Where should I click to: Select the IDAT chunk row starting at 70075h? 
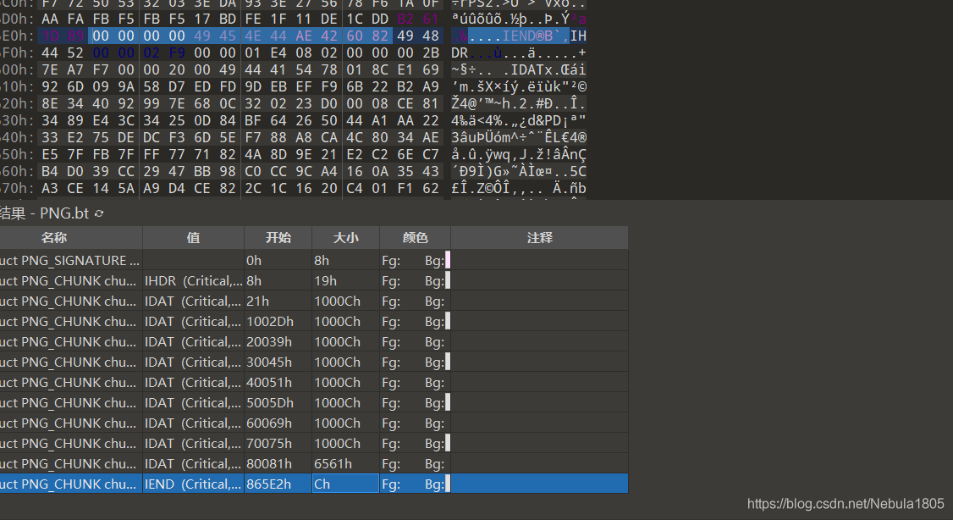coord(314,444)
